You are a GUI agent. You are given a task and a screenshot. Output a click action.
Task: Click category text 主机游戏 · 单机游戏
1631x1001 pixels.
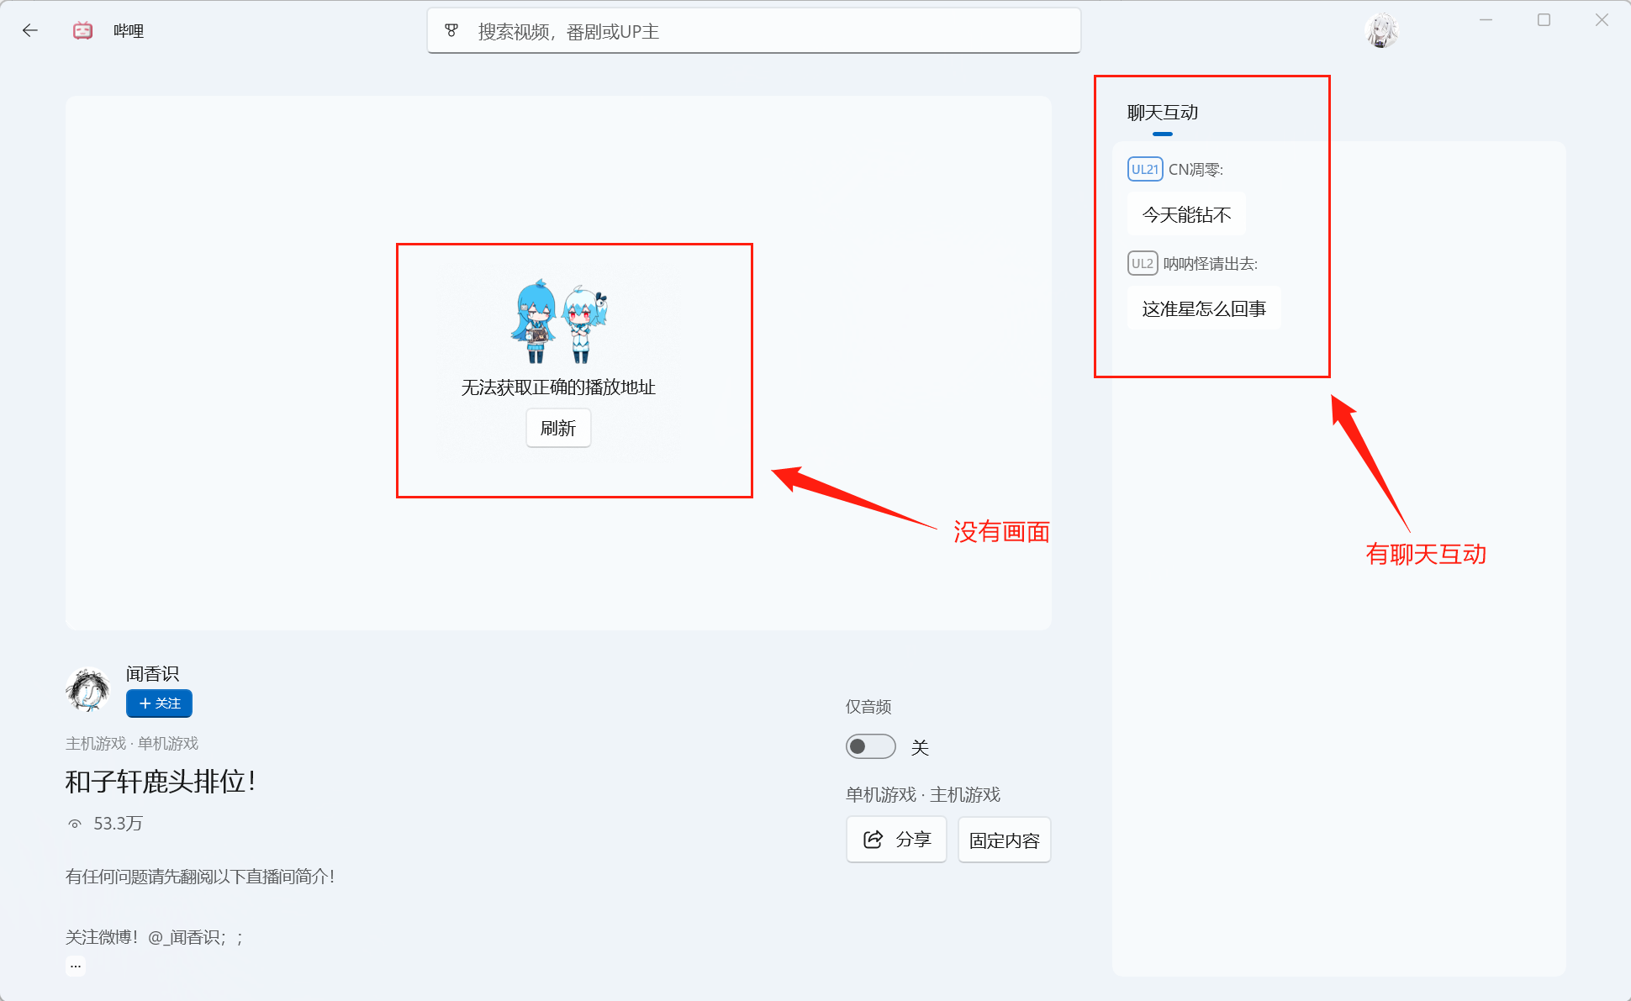point(132,744)
